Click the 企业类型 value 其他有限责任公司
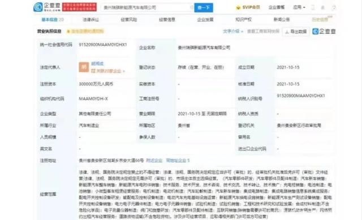This screenshot has height=220, width=362. point(95,114)
